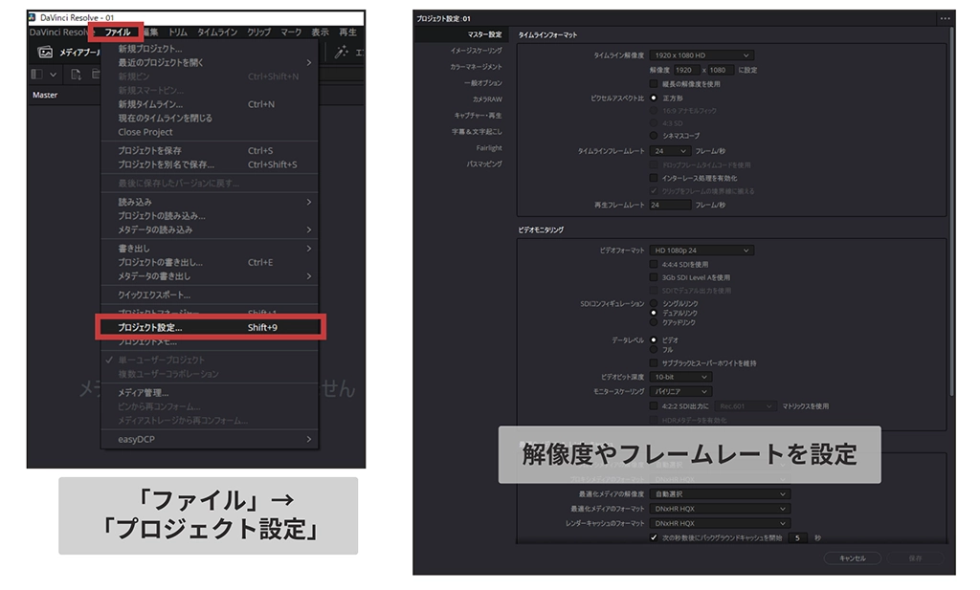The image size is (980, 590).
Task: Select プロジェクトを別名で保存... menu entry
Action: 210,164
